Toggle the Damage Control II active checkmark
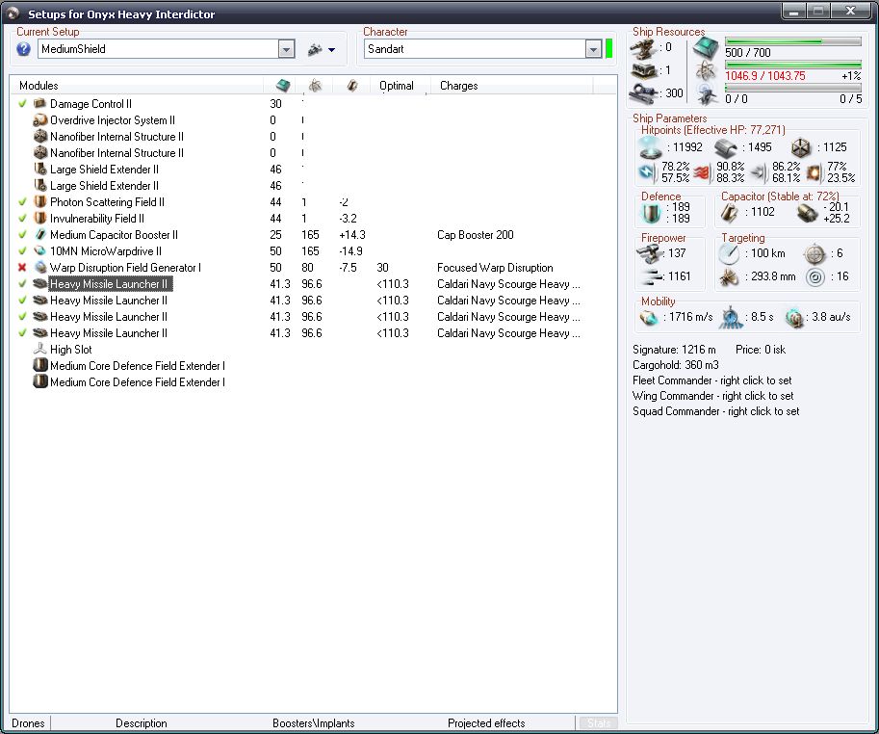Viewport: 879px width, 734px height. (x=22, y=104)
